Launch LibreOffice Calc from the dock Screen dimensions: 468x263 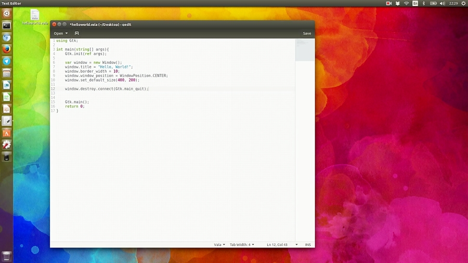coord(7,97)
